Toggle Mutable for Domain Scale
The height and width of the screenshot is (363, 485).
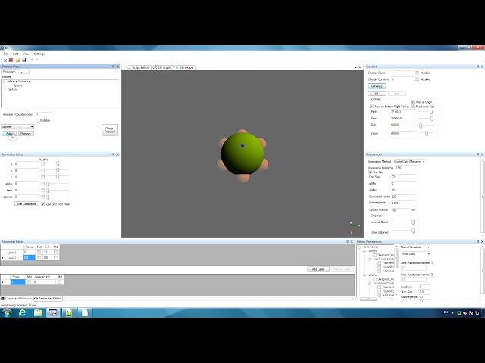(418, 73)
